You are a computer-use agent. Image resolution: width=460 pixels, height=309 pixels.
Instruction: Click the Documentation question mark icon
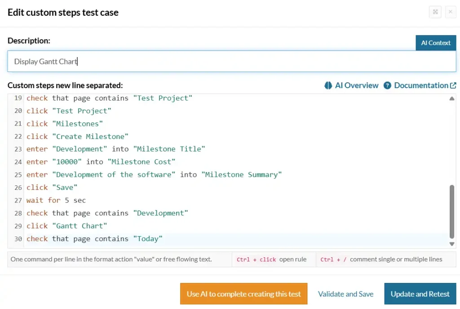(387, 85)
